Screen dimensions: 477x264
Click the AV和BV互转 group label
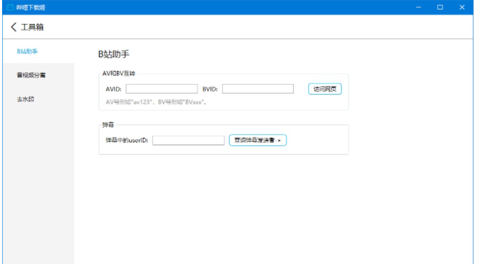(x=119, y=74)
